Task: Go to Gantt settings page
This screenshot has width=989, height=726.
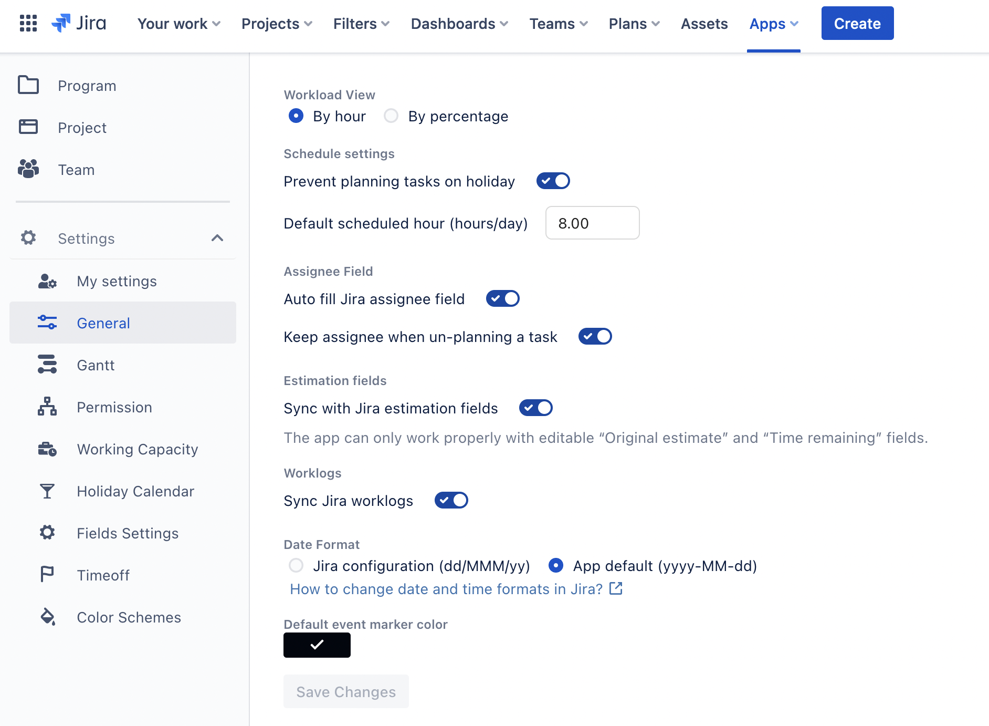Action: point(123,365)
